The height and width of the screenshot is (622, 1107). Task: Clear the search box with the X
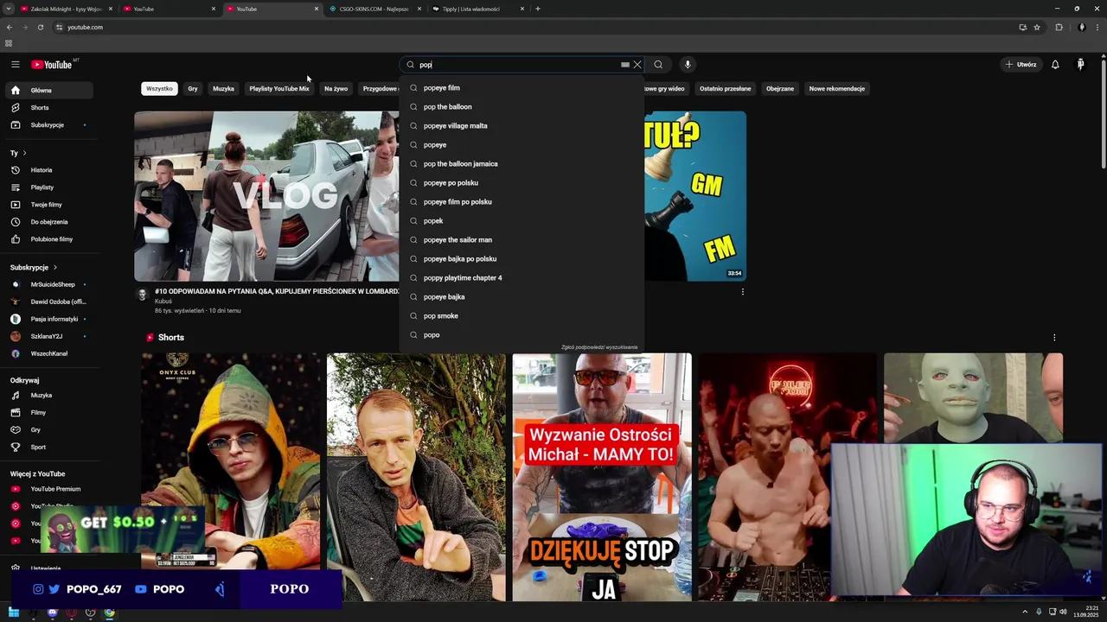(637, 65)
